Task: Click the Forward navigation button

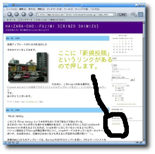Action: (17, 14)
